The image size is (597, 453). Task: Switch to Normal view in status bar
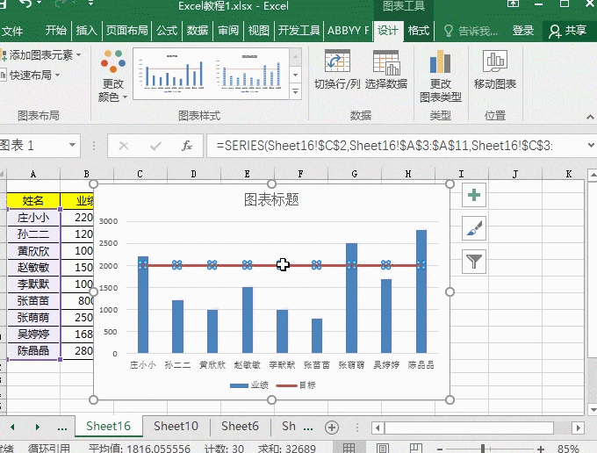click(x=349, y=449)
